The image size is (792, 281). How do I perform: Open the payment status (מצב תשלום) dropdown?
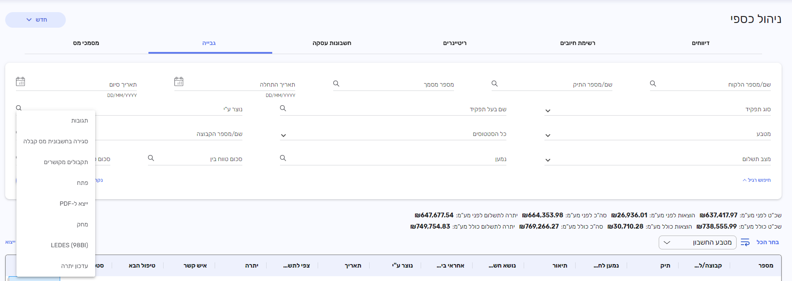coord(548,160)
